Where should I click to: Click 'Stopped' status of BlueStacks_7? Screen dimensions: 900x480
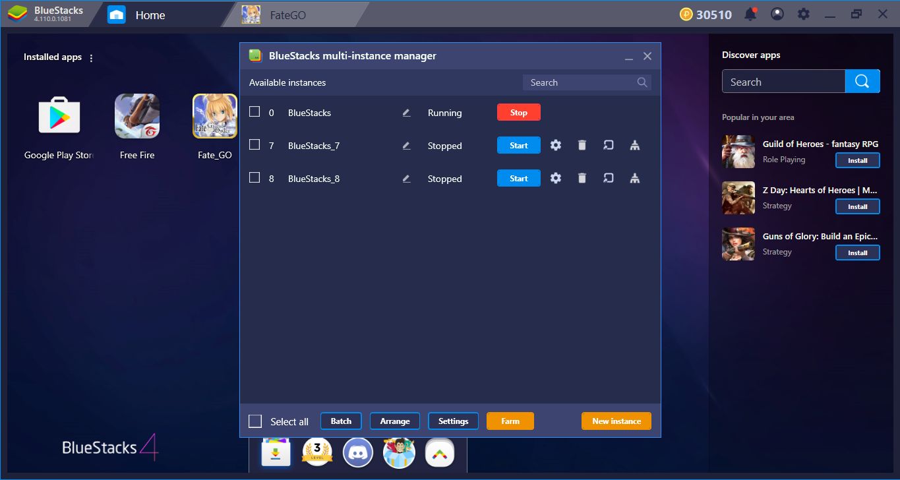point(444,146)
